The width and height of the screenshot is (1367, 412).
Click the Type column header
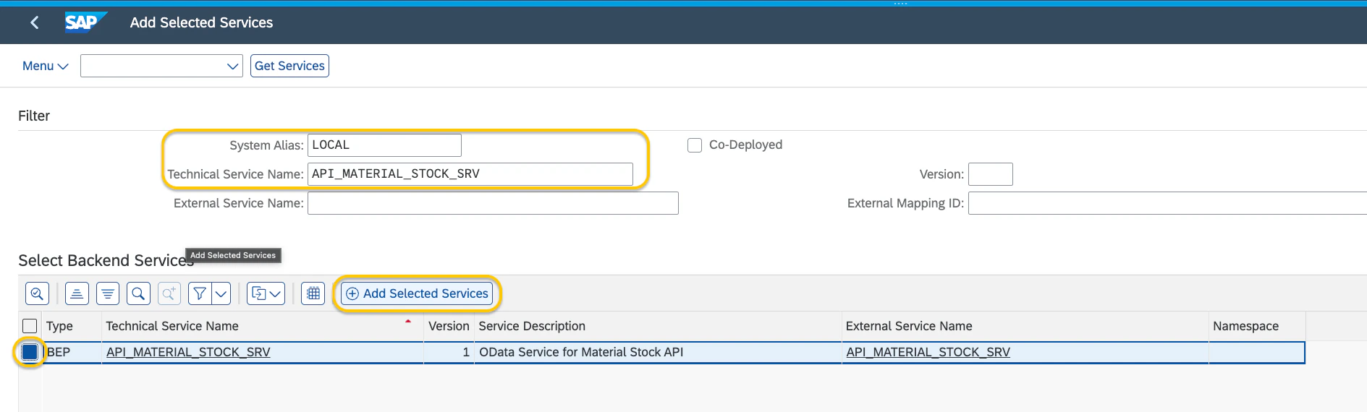[x=72, y=326]
